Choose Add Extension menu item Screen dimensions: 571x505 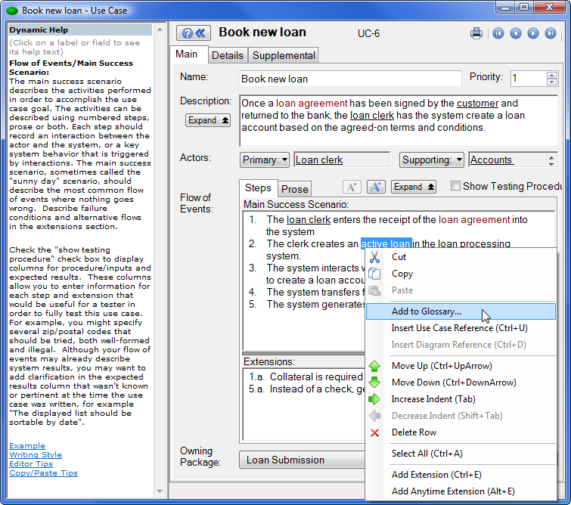tap(461, 475)
